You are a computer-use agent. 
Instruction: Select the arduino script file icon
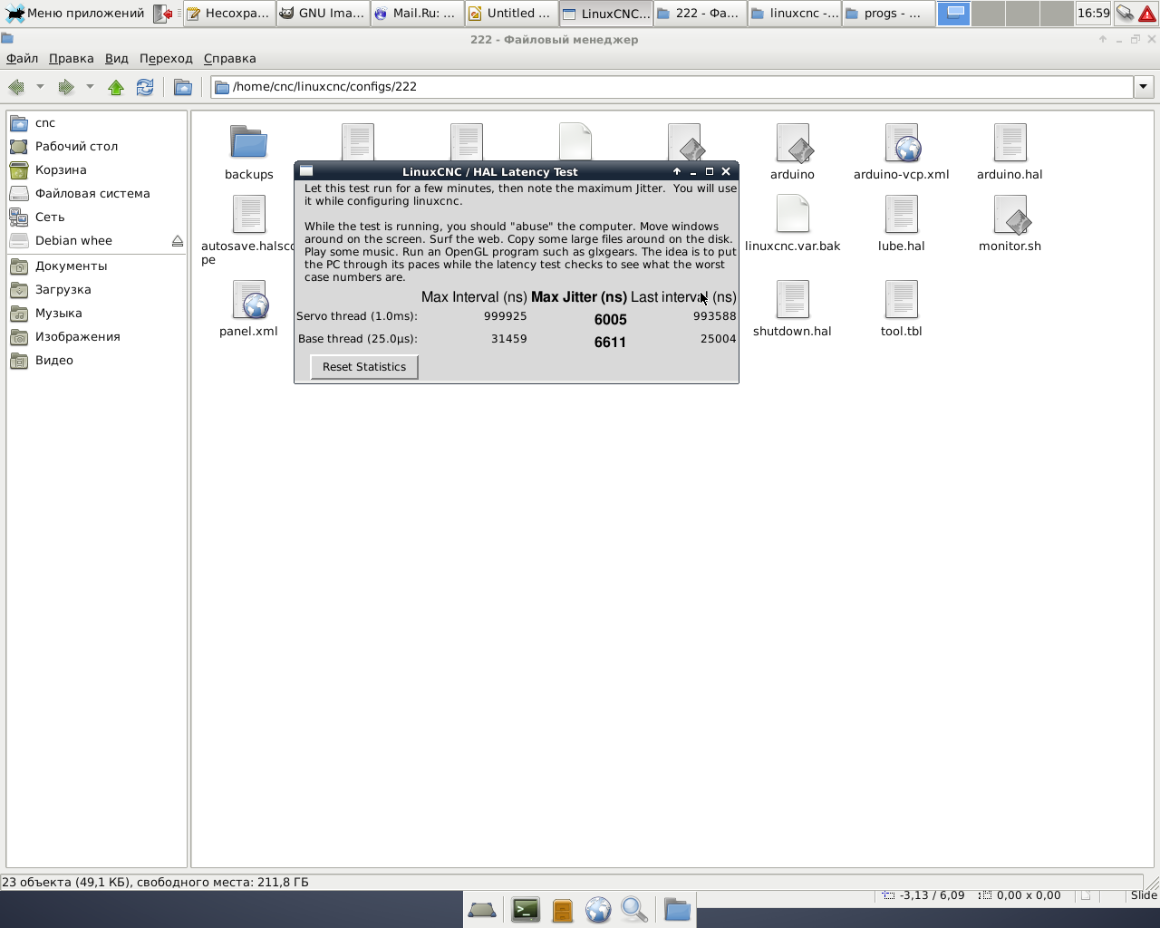click(x=793, y=142)
